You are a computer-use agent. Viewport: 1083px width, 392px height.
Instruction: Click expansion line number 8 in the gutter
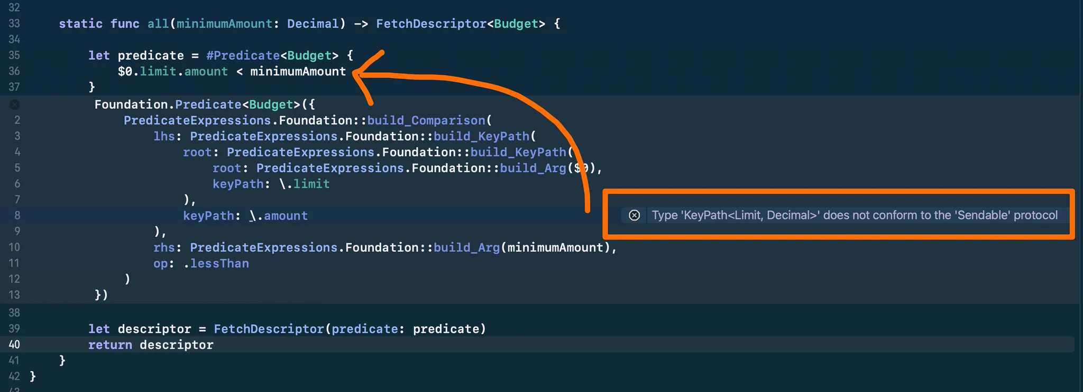coord(17,215)
